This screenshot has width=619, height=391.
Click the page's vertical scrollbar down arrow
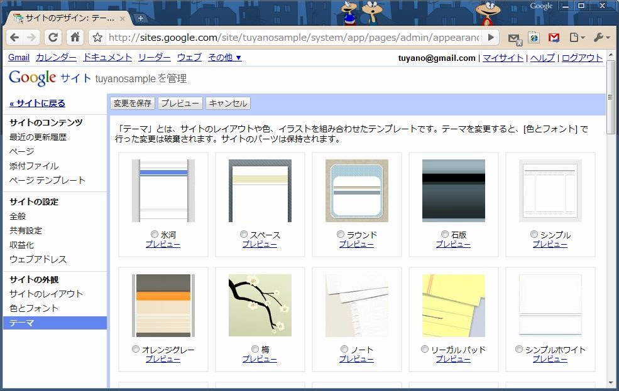(611, 383)
